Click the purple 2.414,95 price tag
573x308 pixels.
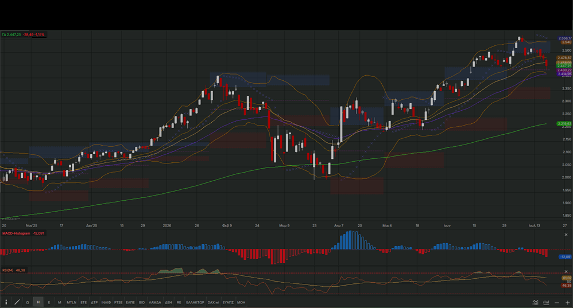564,74
